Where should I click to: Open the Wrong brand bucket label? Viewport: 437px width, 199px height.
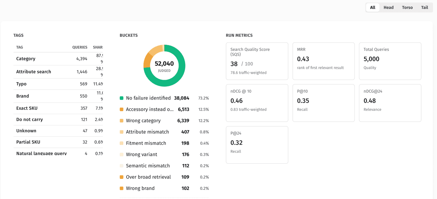[140, 188]
